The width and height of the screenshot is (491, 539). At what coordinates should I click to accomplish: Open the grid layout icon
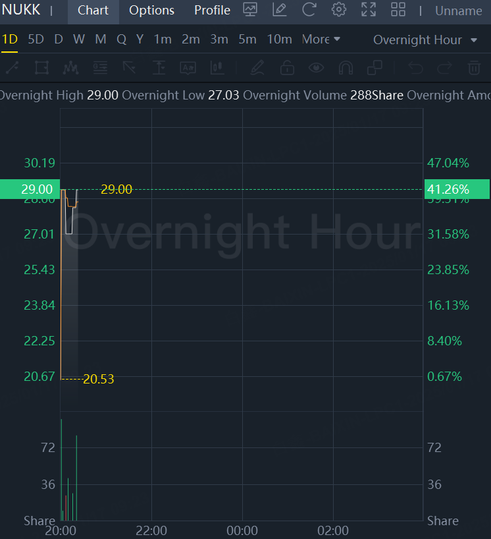[x=398, y=10]
